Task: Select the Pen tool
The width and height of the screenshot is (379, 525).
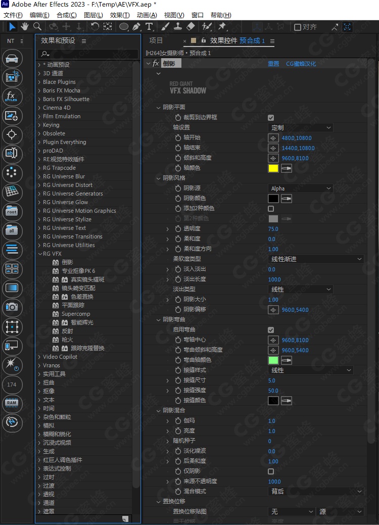Action: point(136,26)
